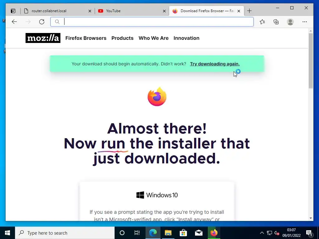Click the 'Almost there!' heading text
The height and width of the screenshot is (239, 319).
pos(157,129)
